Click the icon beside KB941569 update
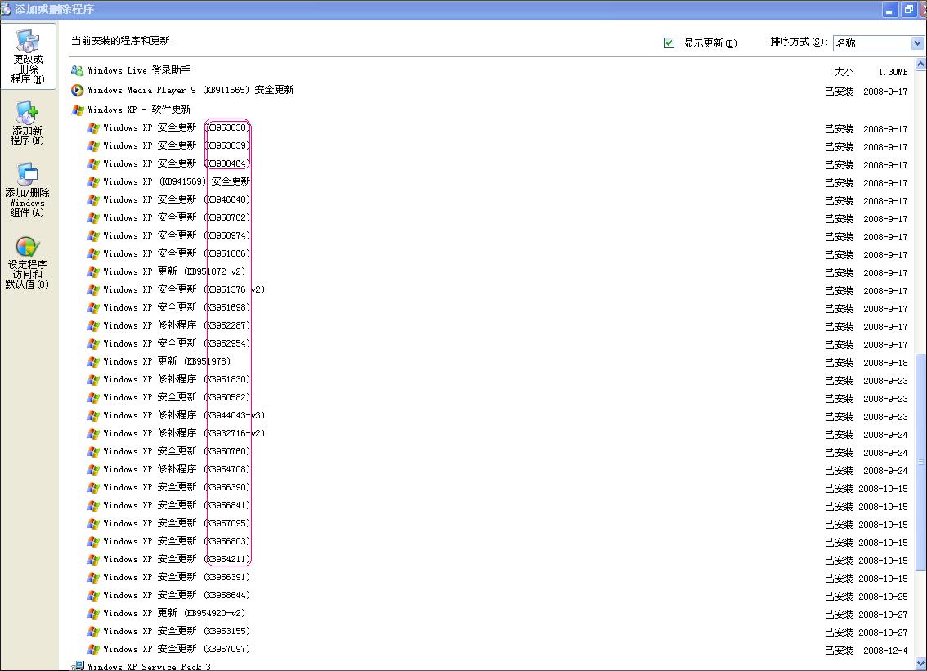The image size is (927, 671). [93, 181]
